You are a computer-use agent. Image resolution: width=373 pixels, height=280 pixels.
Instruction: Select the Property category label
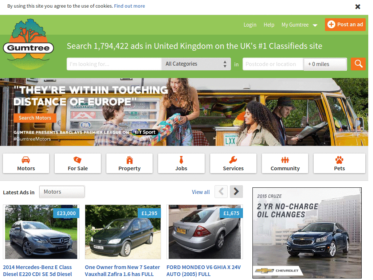point(129,168)
